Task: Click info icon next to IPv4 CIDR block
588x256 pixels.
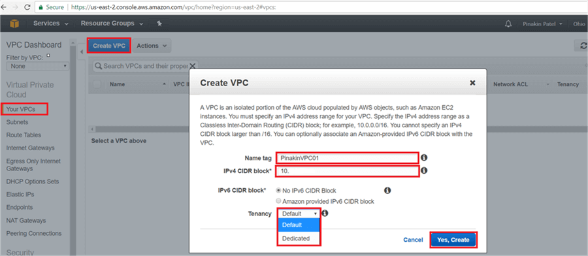Action: point(424,170)
